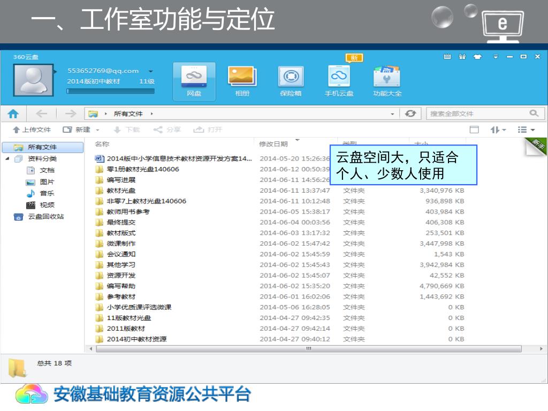Select the 会议通知 folder
The height and width of the screenshot is (411, 548).
click(x=116, y=254)
